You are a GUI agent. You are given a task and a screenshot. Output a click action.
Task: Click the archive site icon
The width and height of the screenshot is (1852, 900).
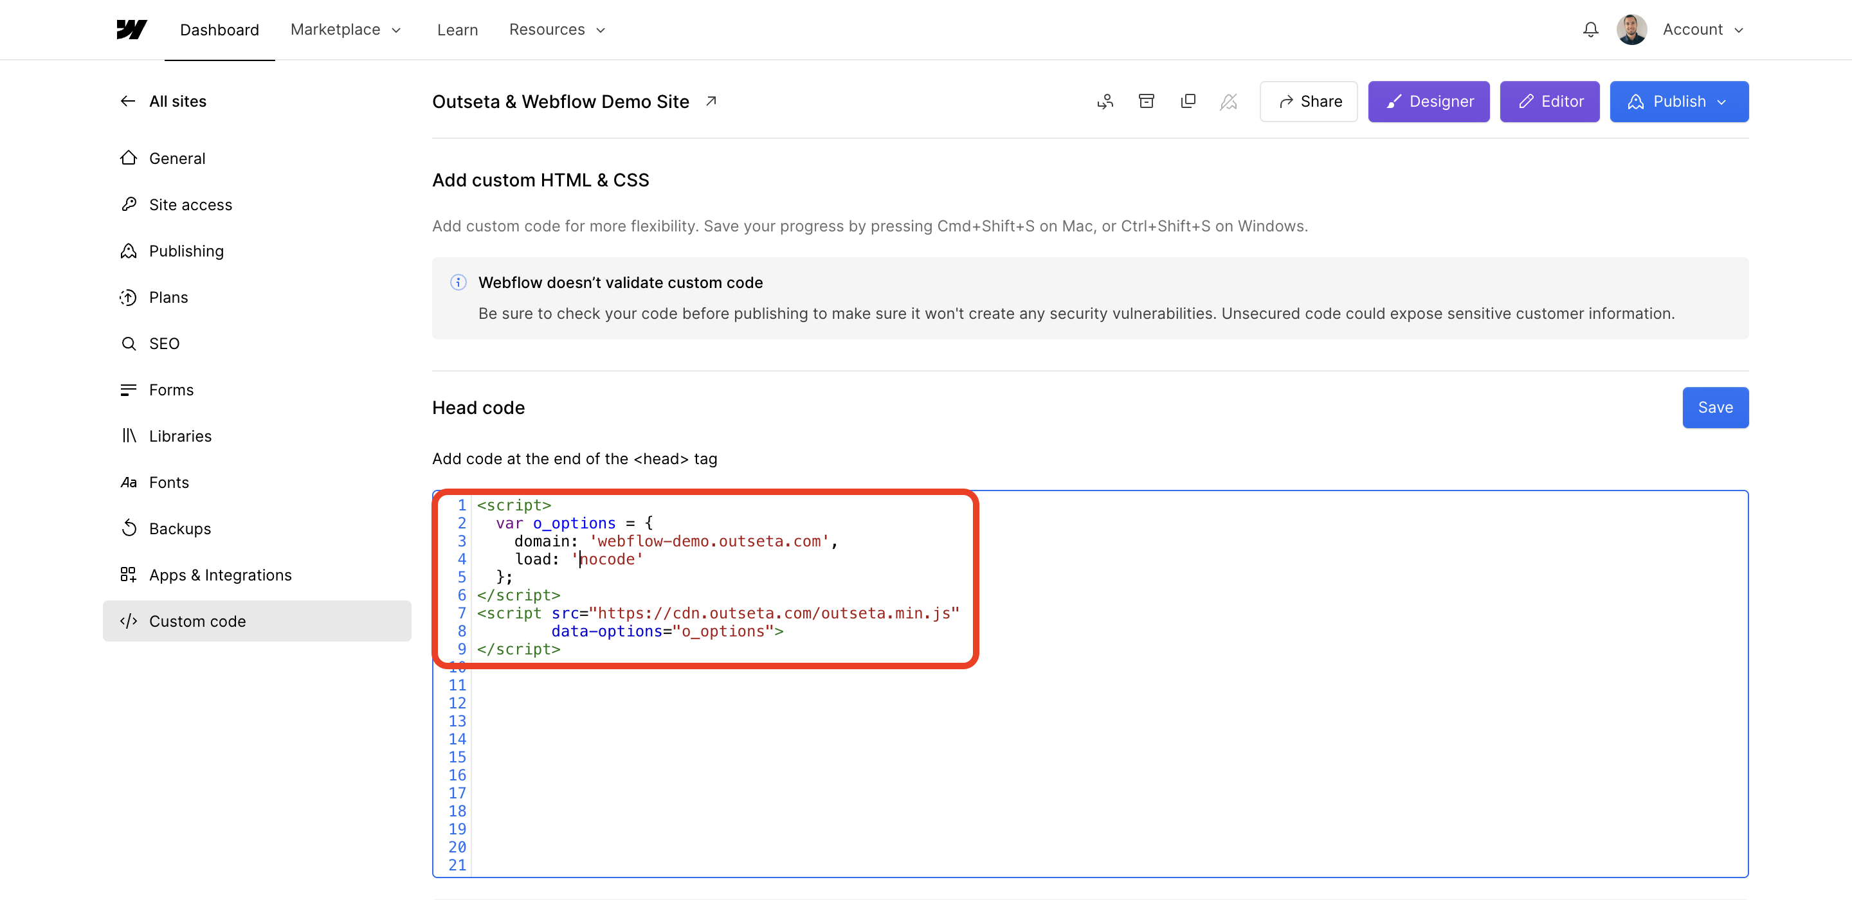point(1147,102)
